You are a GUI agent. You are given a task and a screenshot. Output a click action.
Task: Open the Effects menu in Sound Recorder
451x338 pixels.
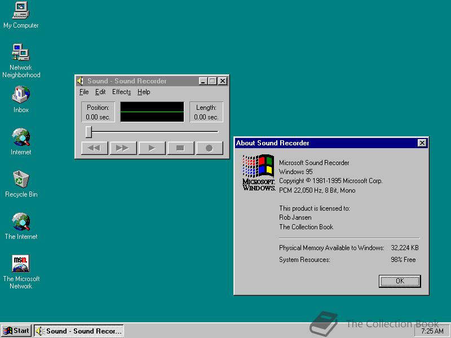[x=121, y=92]
